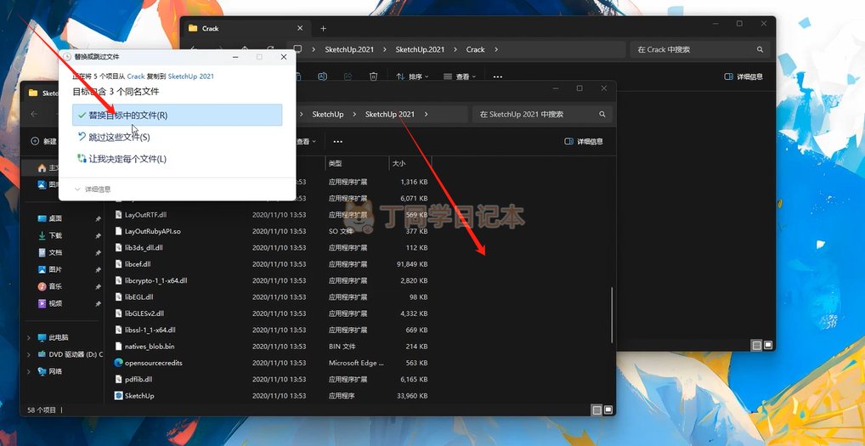Open the 音乐 folder in sidebar
865x446 pixels.
click(55, 286)
